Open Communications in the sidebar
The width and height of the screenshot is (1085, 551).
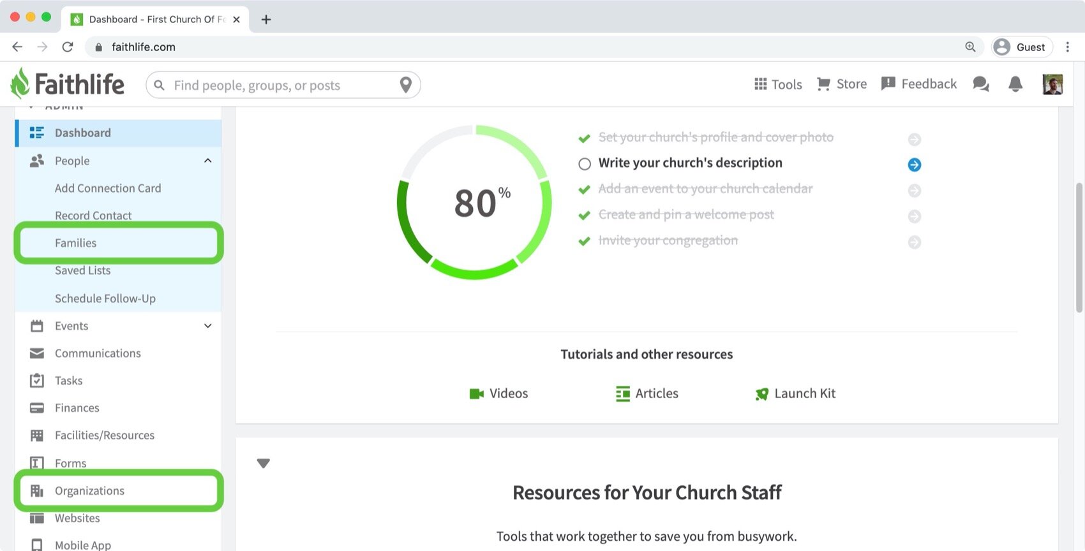point(98,353)
